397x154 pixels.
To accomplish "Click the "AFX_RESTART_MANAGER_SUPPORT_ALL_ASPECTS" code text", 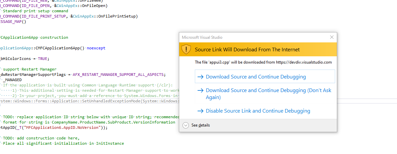I will (x=119, y=75).
